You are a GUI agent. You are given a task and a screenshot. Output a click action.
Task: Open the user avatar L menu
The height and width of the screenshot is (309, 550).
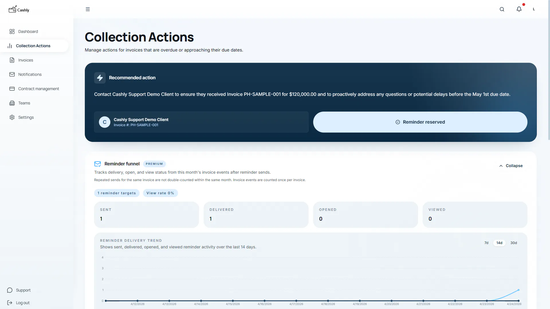[x=534, y=9]
